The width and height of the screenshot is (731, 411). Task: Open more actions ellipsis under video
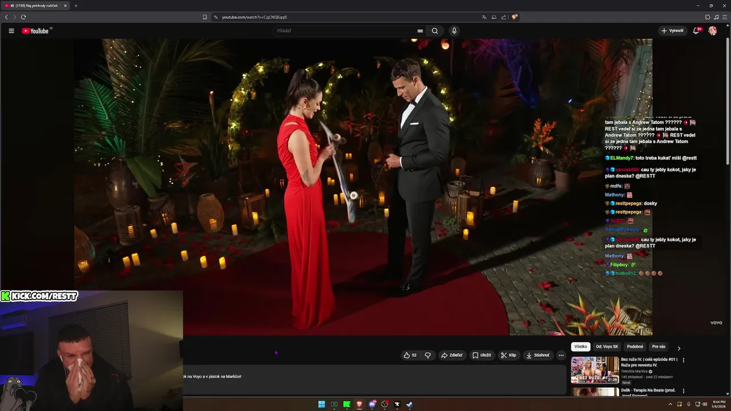[x=561, y=355]
